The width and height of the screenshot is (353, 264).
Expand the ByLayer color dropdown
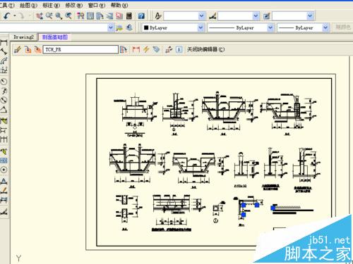[201, 27]
